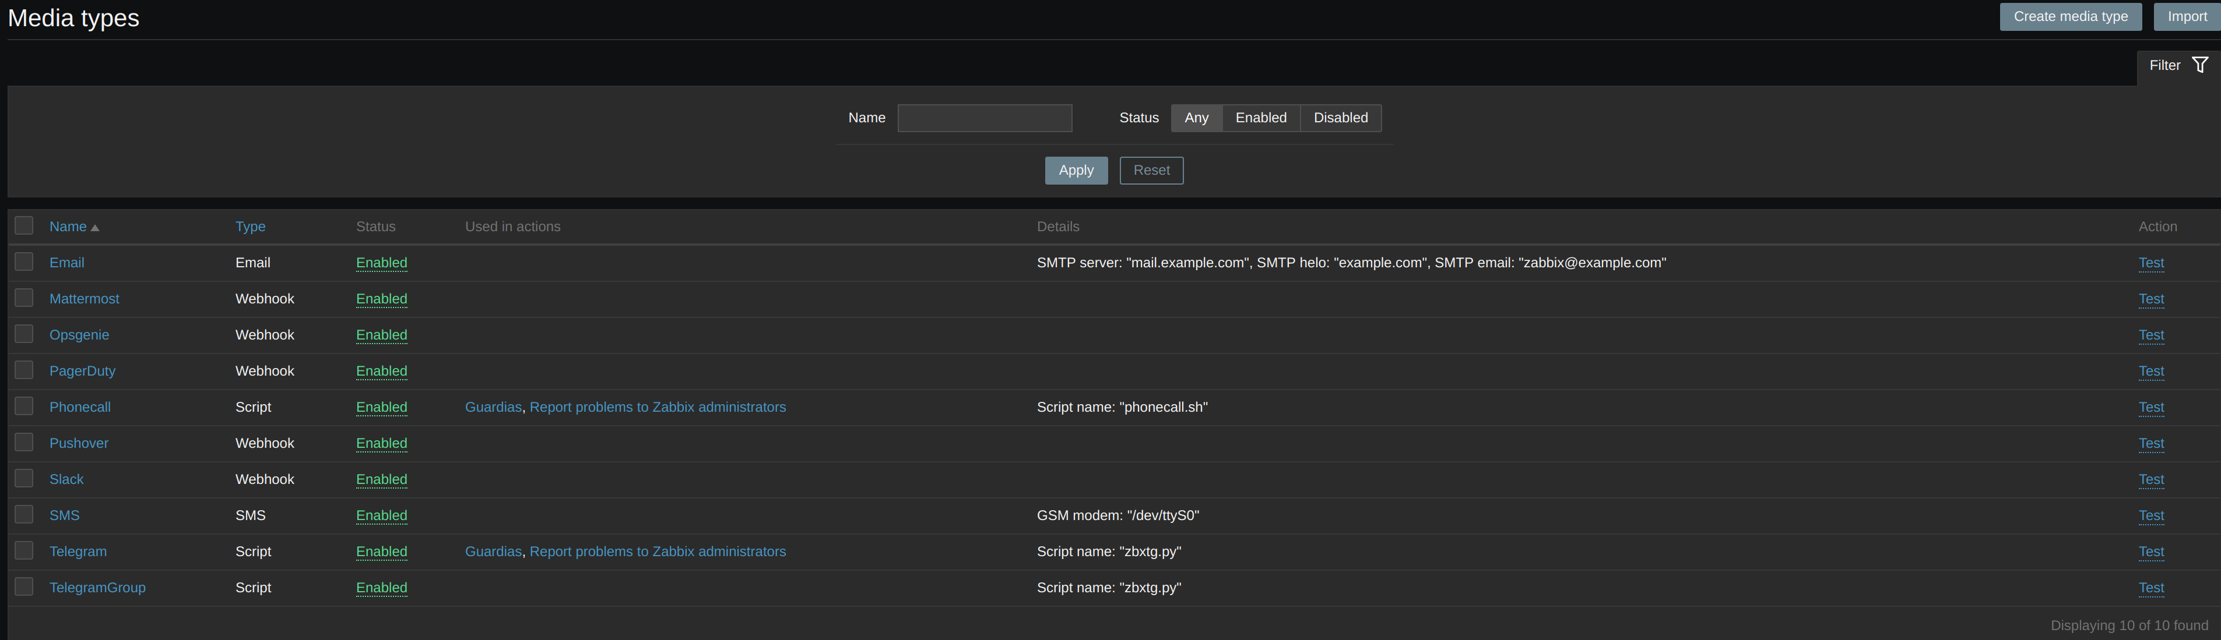Tick the checkbox next to Slack
2221x640 pixels.
point(24,478)
